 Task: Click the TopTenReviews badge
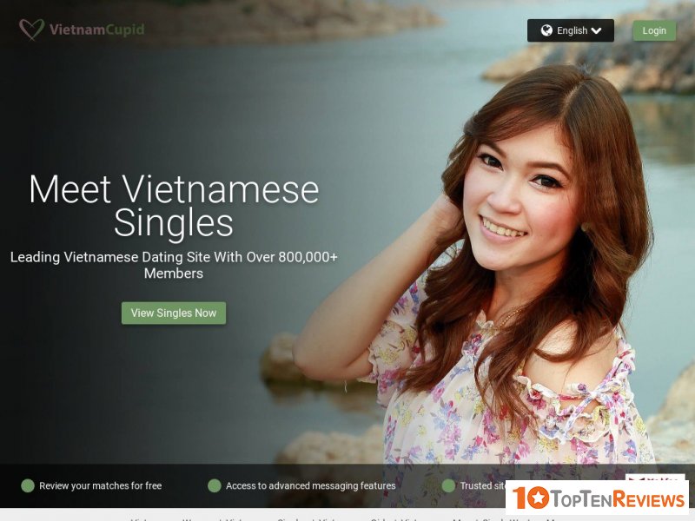point(597,498)
